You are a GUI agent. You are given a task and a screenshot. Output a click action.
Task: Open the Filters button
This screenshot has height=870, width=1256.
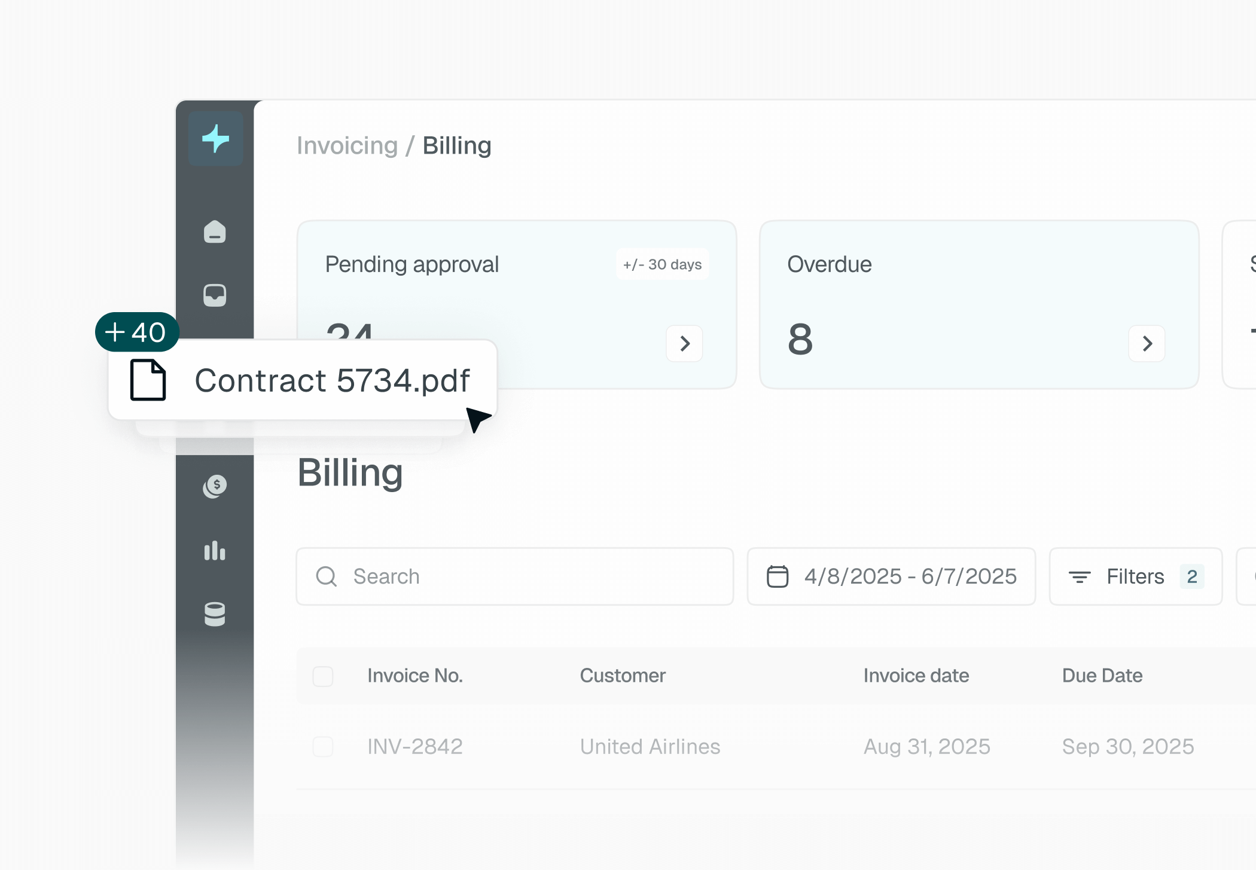pyautogui.click(x=1136, y=576)
